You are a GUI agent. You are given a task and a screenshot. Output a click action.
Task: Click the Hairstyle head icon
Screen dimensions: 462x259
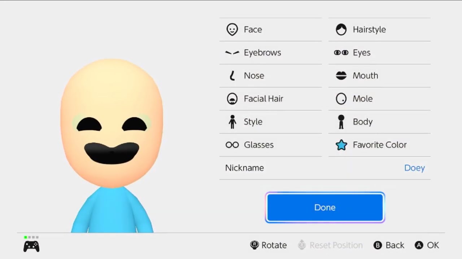341,29
